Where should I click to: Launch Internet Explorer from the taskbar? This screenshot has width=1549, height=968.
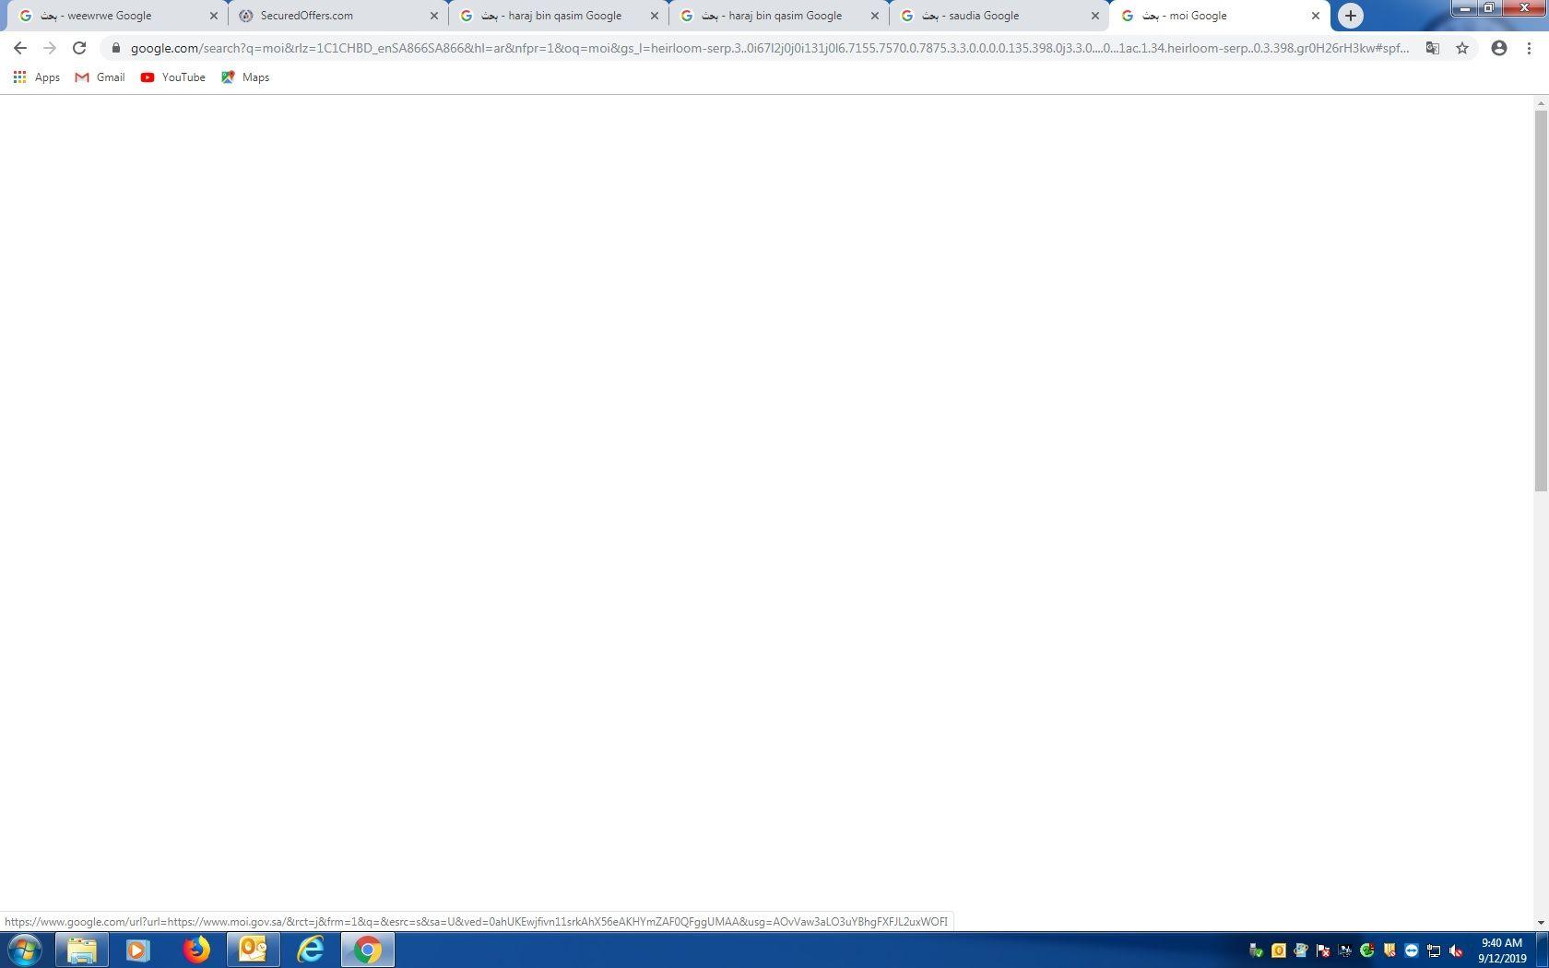310,950
